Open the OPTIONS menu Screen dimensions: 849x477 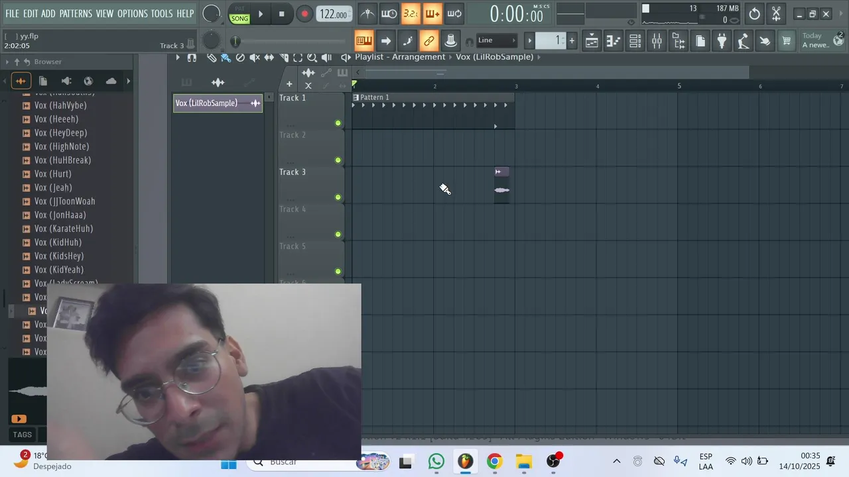pyautogui.click(x=133, y=14)
